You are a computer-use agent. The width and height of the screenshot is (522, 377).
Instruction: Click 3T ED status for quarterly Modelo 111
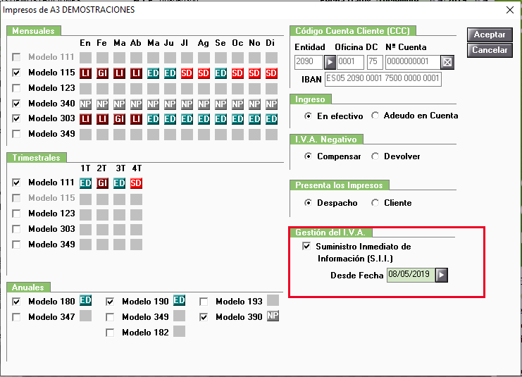click(120, 183)
